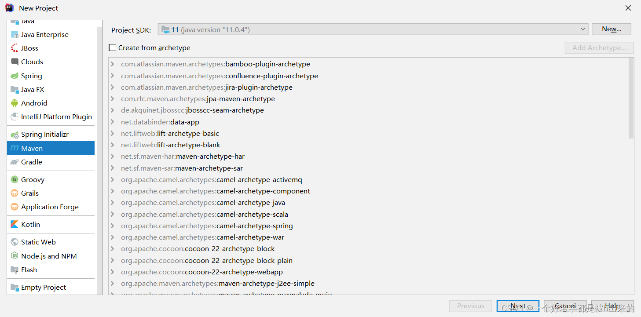This screenshot has height=317, width=641.
Task: Expand bamboo-plugin-archetype entry
Action: [113, 64]
